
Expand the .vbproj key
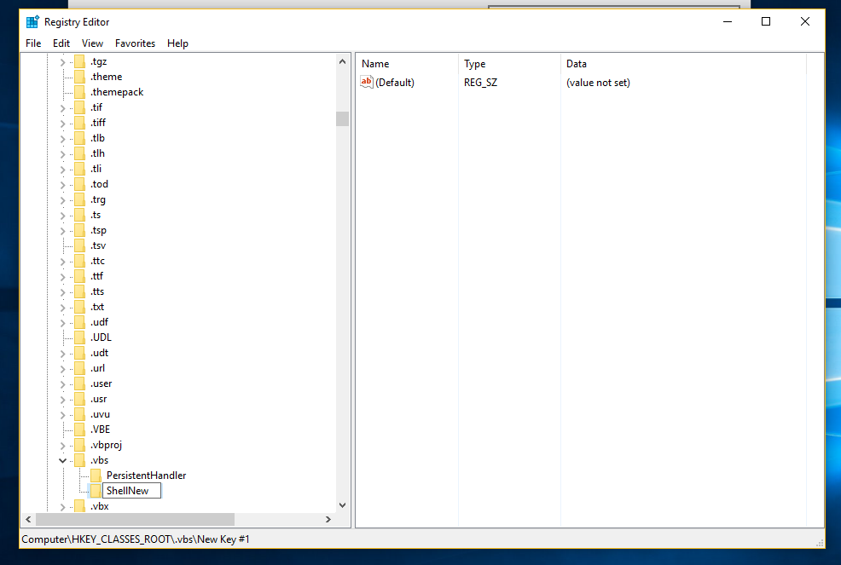point(63,446)
